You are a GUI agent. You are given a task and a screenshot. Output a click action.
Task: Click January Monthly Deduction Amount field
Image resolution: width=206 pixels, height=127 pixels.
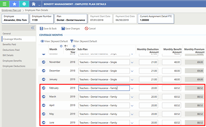(148, 79)
